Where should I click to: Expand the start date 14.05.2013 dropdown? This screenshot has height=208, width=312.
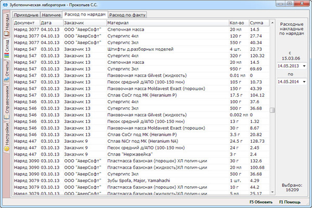[x=304, y=66]
